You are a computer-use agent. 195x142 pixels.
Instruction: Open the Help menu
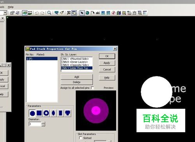coord(11,7)
